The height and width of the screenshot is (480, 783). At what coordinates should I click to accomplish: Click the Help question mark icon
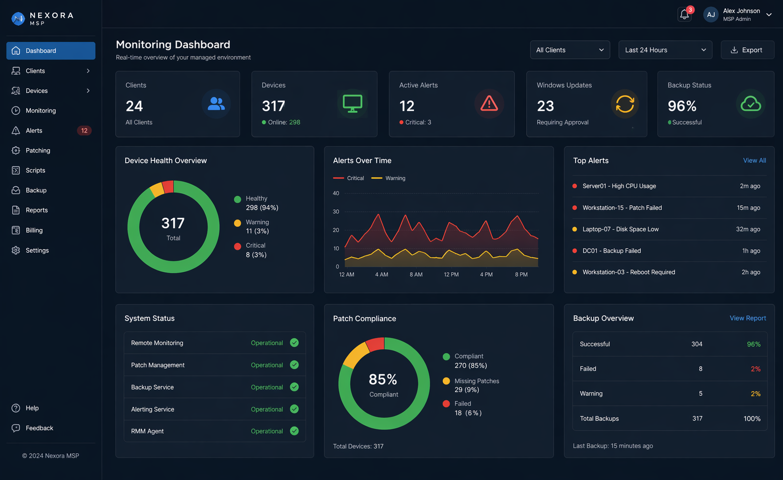16,408
